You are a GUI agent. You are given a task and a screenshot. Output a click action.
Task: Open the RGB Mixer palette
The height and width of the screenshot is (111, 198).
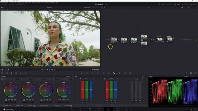[x=21, y=73]
